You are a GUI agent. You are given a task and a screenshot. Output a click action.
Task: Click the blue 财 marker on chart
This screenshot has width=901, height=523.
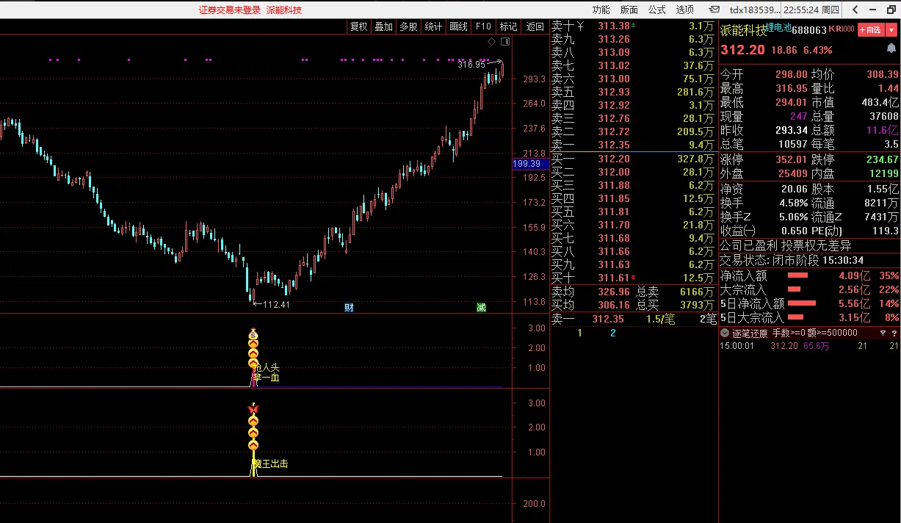[349, 307]
